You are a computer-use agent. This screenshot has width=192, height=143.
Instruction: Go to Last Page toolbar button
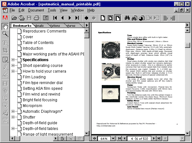[77, 18]
